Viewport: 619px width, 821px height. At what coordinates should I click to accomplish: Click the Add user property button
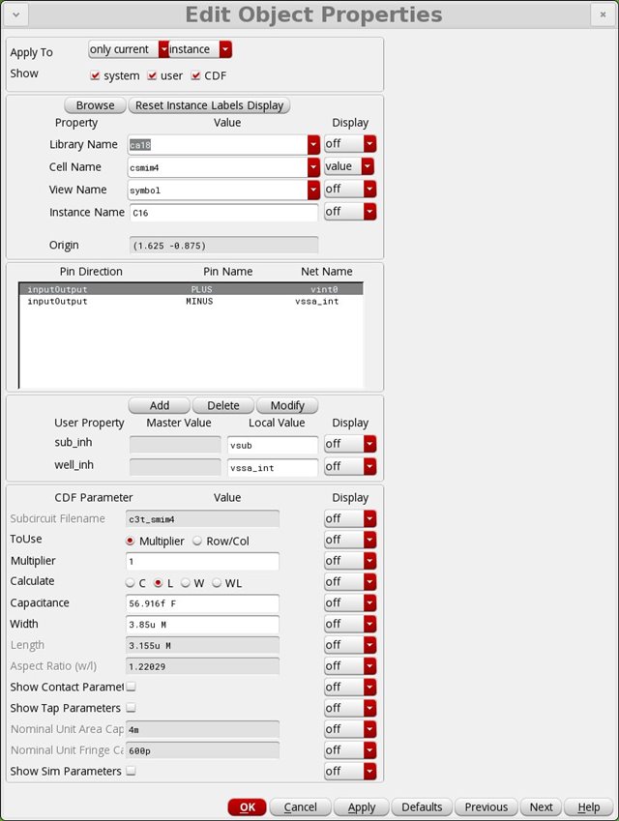[x=159, y=405]
